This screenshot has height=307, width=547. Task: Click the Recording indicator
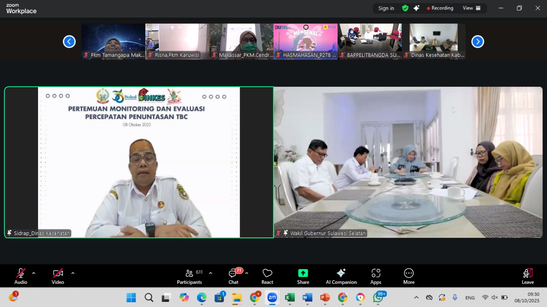tap(440, 8)
